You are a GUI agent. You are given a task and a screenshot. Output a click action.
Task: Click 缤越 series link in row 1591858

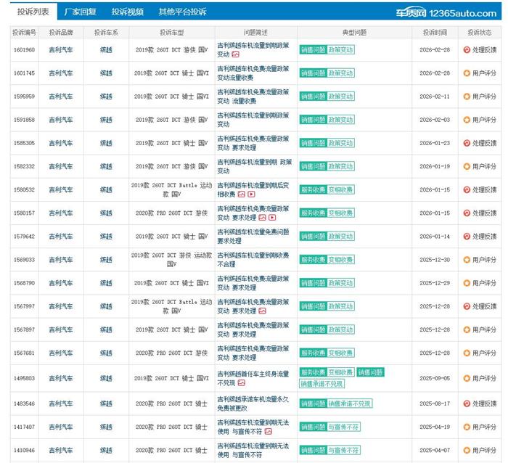pos(107,120)
